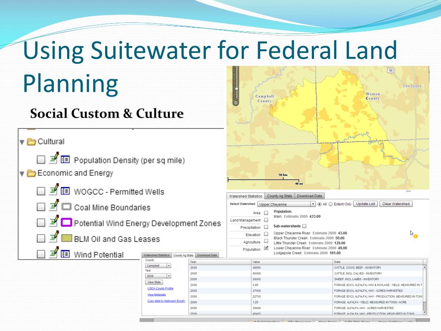
Task: Check the Agriculture checkbox
Action: (266, 241)
